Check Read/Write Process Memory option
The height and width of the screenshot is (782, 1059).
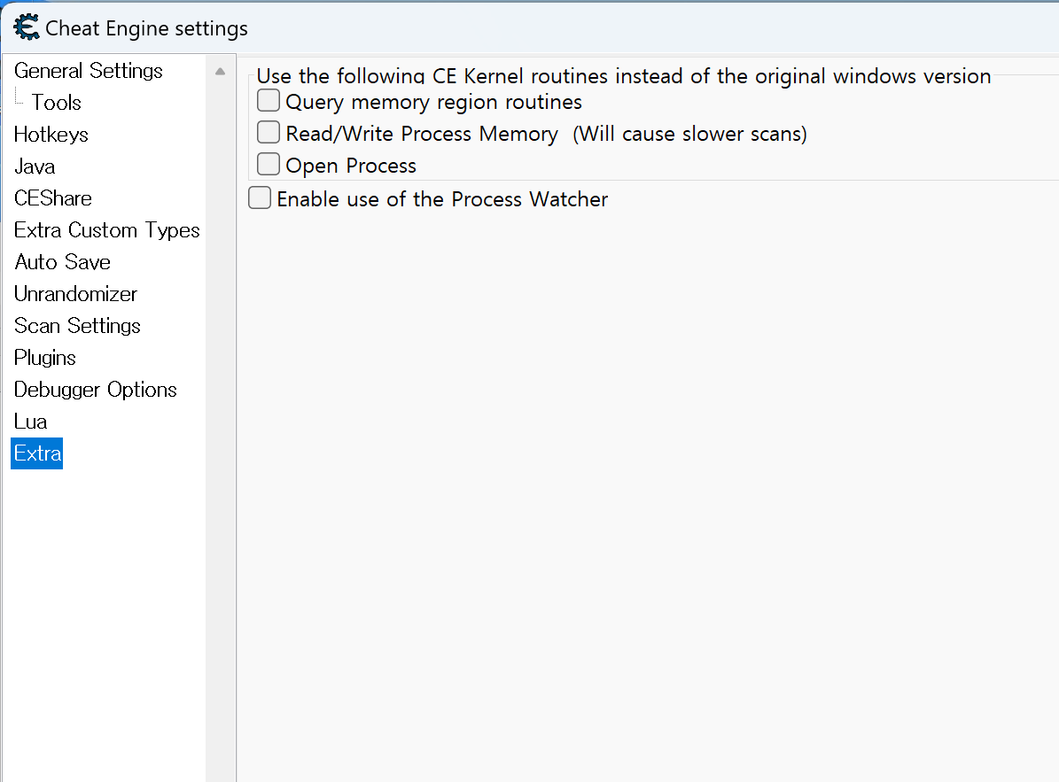click(x=269, y=133)
